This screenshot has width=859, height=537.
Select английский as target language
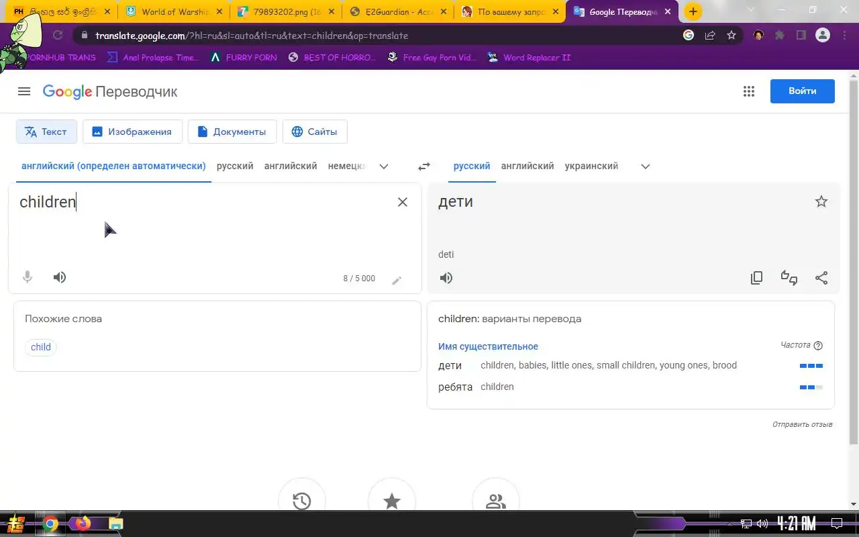[x=527, y=166]
